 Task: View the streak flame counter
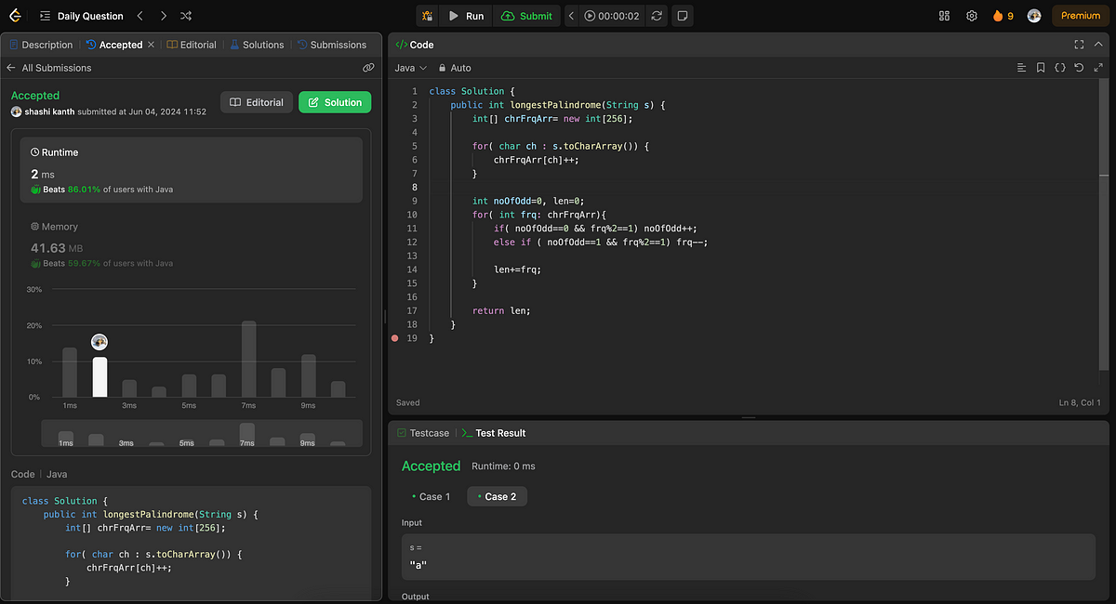coord(1003,16)
